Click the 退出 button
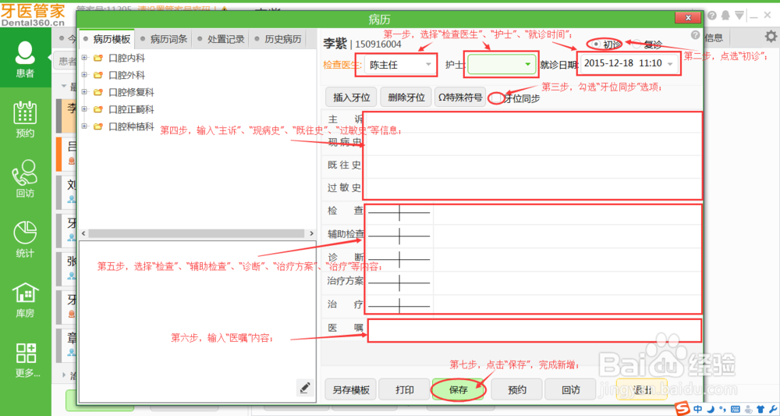Screen dimensions: 780x416 pos(641,389)
